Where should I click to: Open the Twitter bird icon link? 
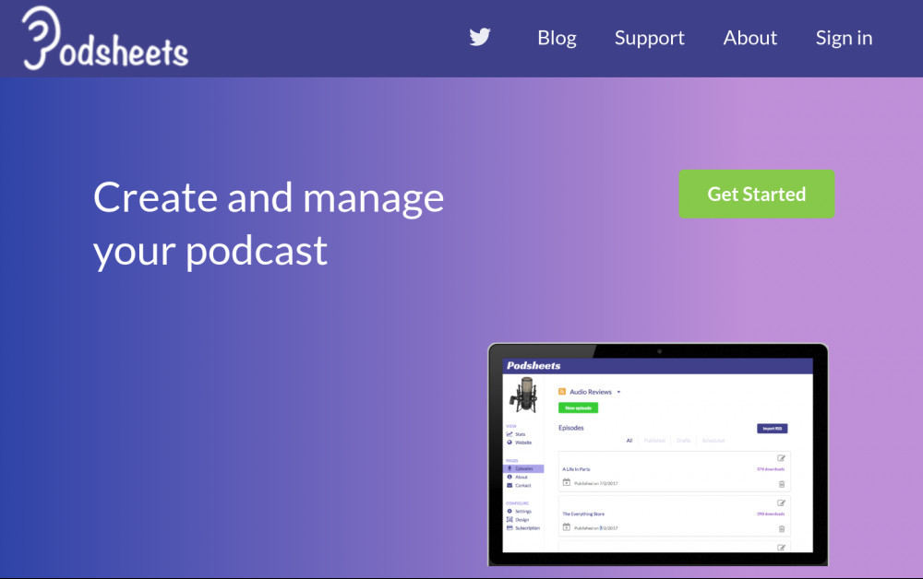coord(480,37)
